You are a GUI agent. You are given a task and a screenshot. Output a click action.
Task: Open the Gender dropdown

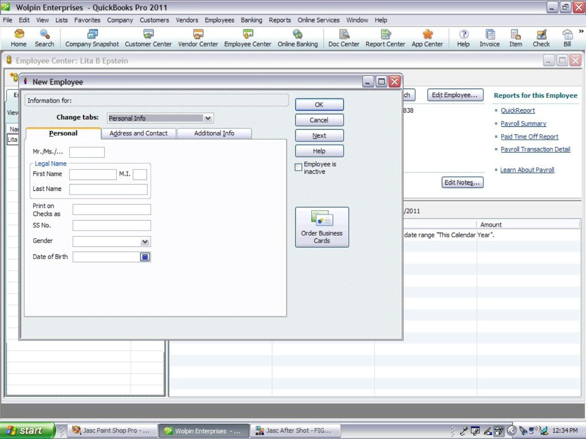145,241
